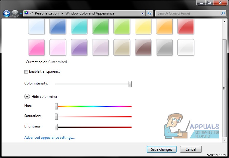Click Window Color and Appearance breadcrumb

(x=90, y=13)
